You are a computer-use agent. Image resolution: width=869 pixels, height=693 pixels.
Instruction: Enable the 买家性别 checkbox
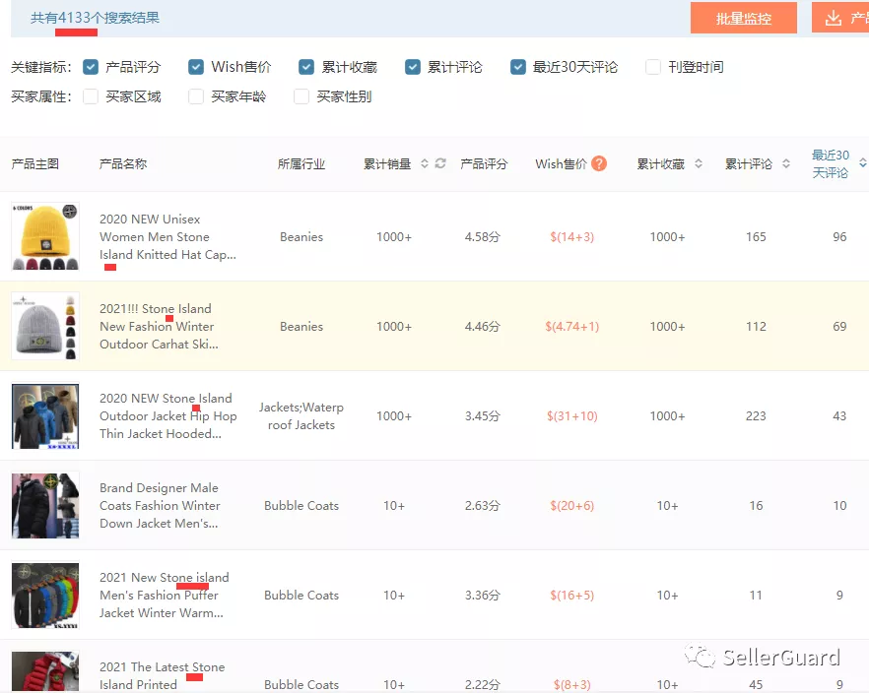[x=301, y=96]
